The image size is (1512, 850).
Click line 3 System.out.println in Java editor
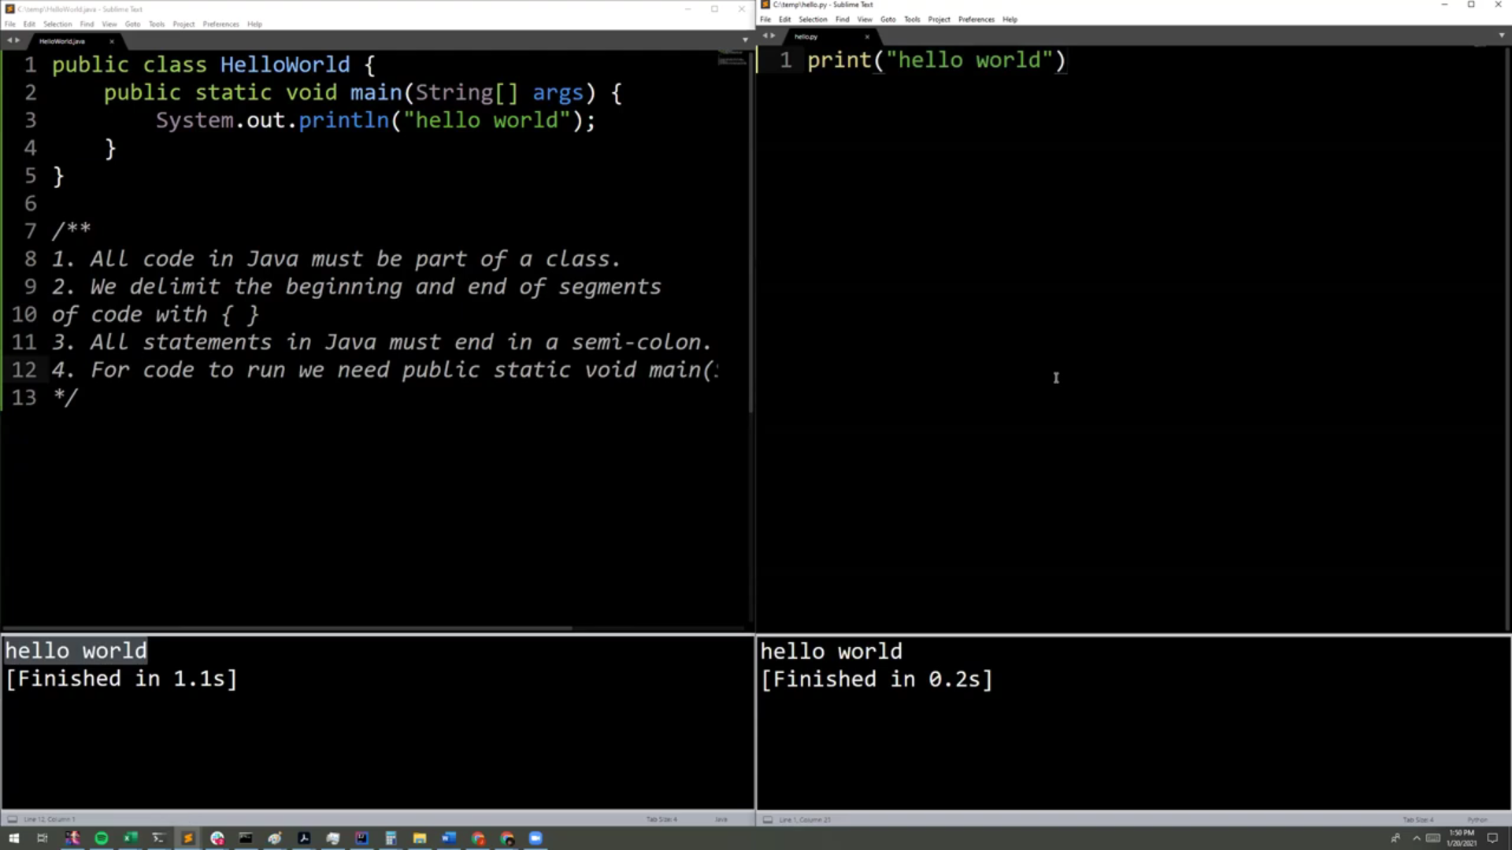375,120
